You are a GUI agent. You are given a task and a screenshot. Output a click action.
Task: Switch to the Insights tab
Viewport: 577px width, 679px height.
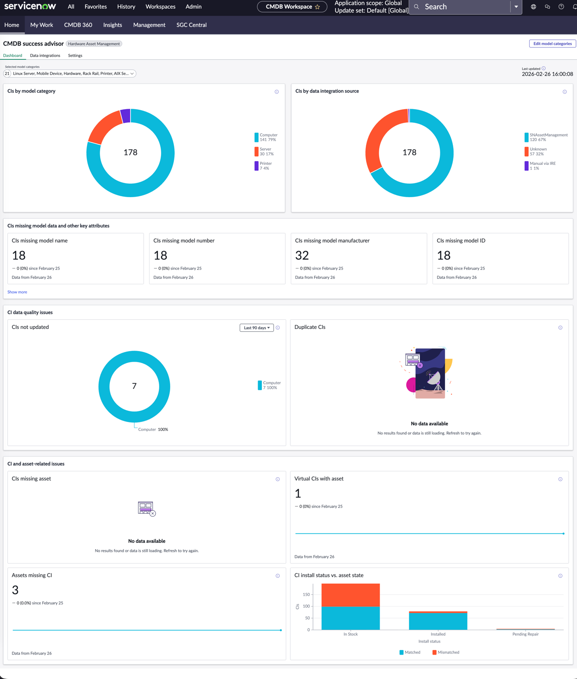tap(113, 25)
